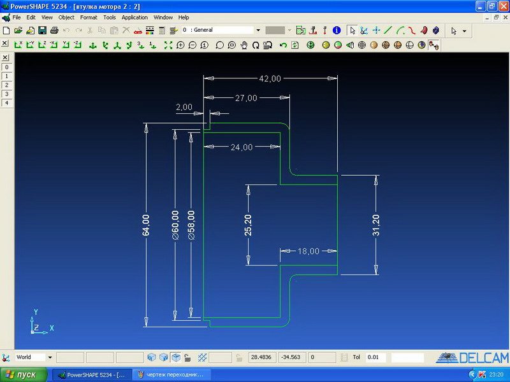Toggle level 1 in the left sidebar
Viewport: 510px width, 382px height.
tap(6, 76)
